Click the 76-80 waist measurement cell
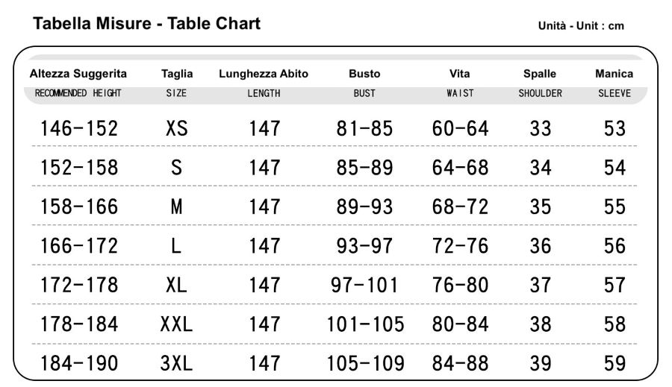Screen dimensions: 672x387 [x=460, y=285]
